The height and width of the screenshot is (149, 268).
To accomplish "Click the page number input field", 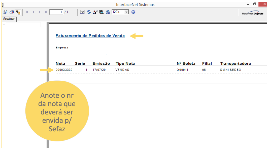I will pyautogui.click(x=56, y=12).
